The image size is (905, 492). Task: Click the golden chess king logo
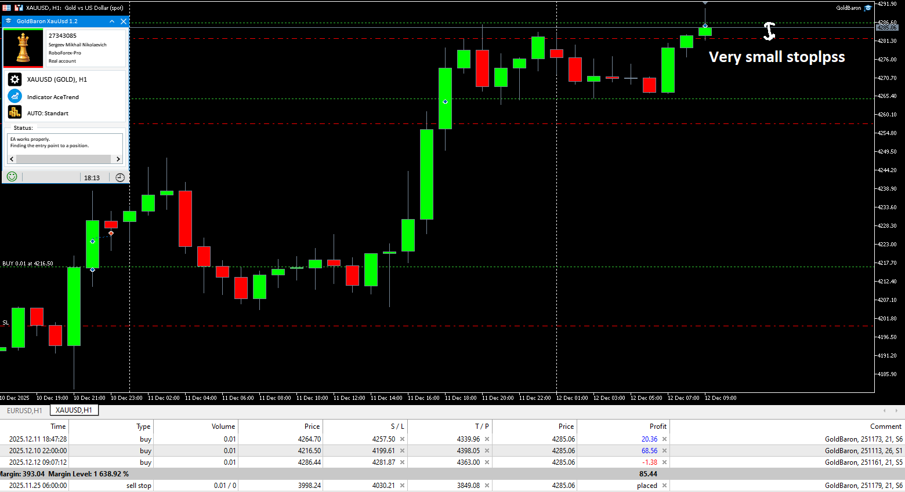pos(23,48)
